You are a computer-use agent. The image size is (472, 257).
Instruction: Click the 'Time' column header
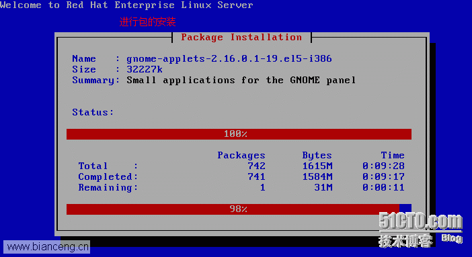(x=393, y=156)
